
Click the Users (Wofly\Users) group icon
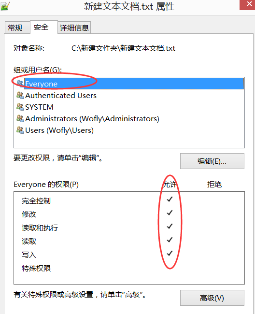tap(20, 130)
